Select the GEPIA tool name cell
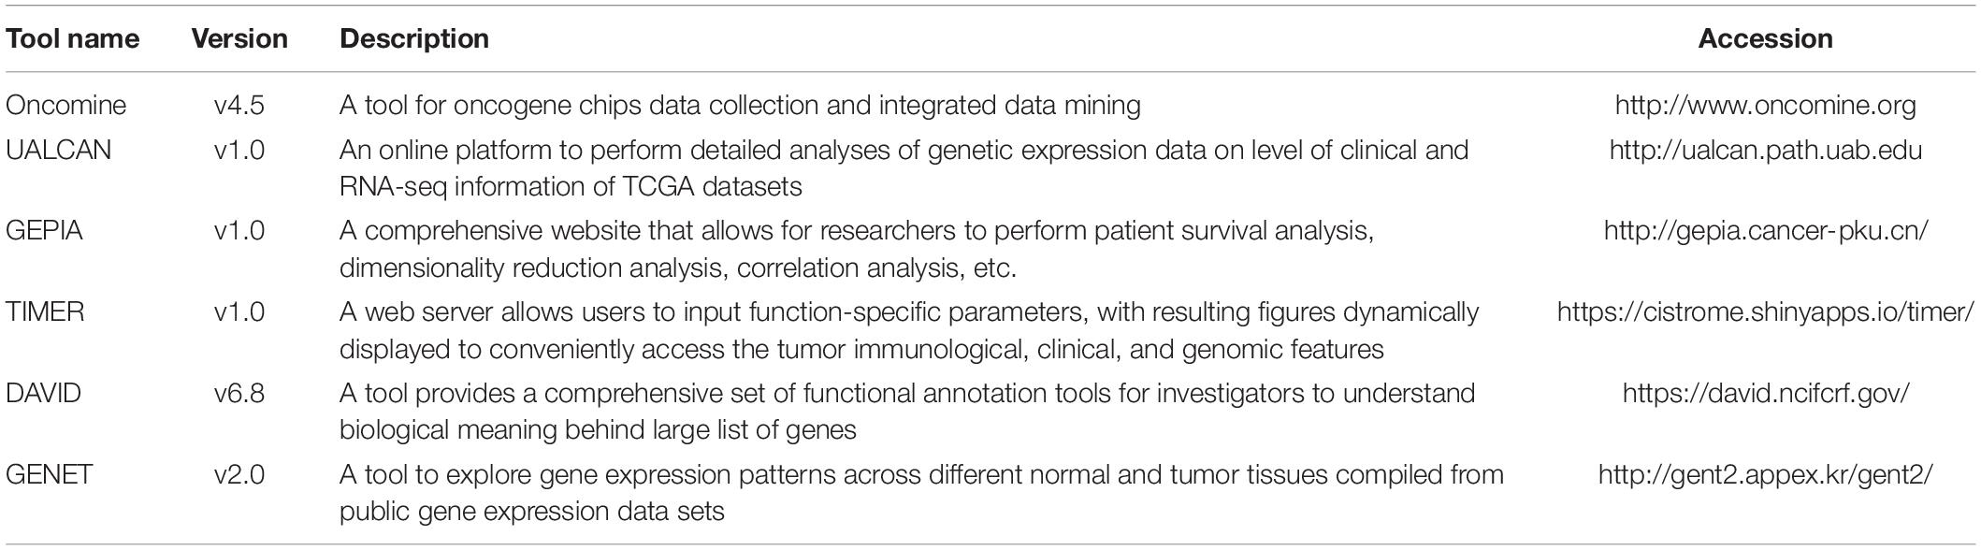The height and width of the screenshot is (550, 1981). coord(44,231)
